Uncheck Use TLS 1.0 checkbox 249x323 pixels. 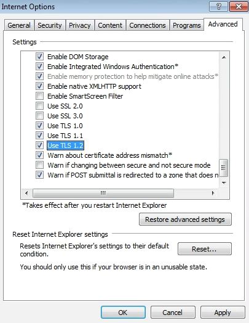point(39,126)
